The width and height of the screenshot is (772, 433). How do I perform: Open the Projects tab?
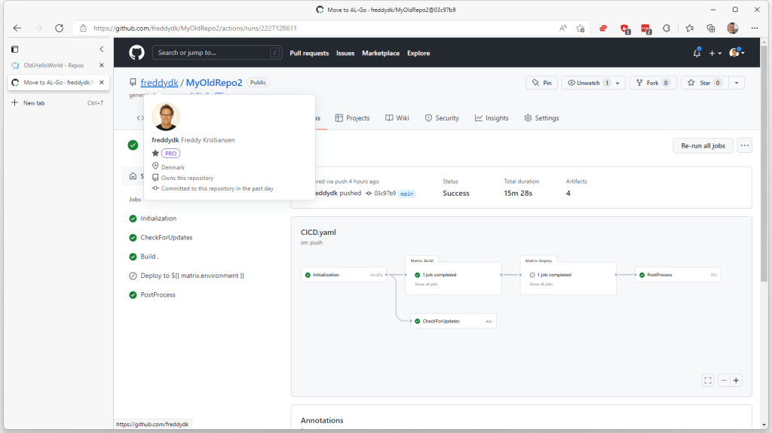(x=353, y=118)
